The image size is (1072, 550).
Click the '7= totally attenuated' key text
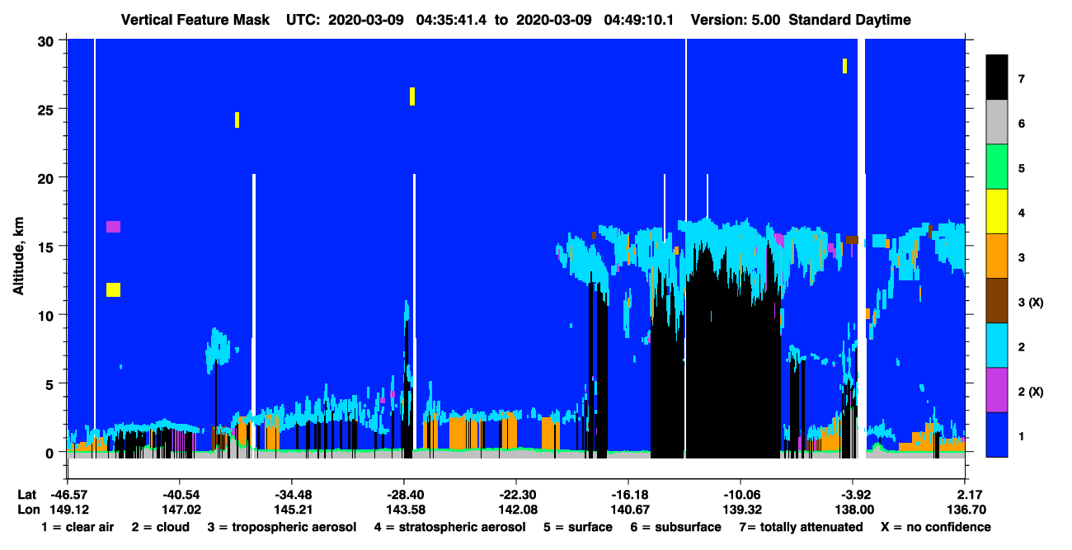pyautogui.click(x=800, y=528)
